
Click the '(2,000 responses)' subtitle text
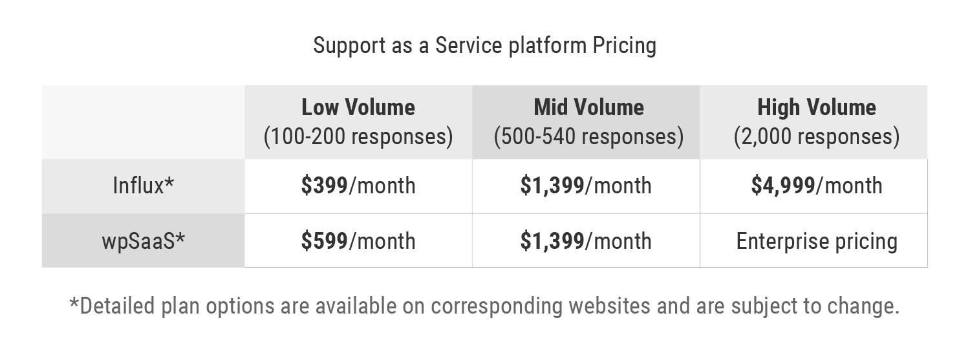click(816, 137)
